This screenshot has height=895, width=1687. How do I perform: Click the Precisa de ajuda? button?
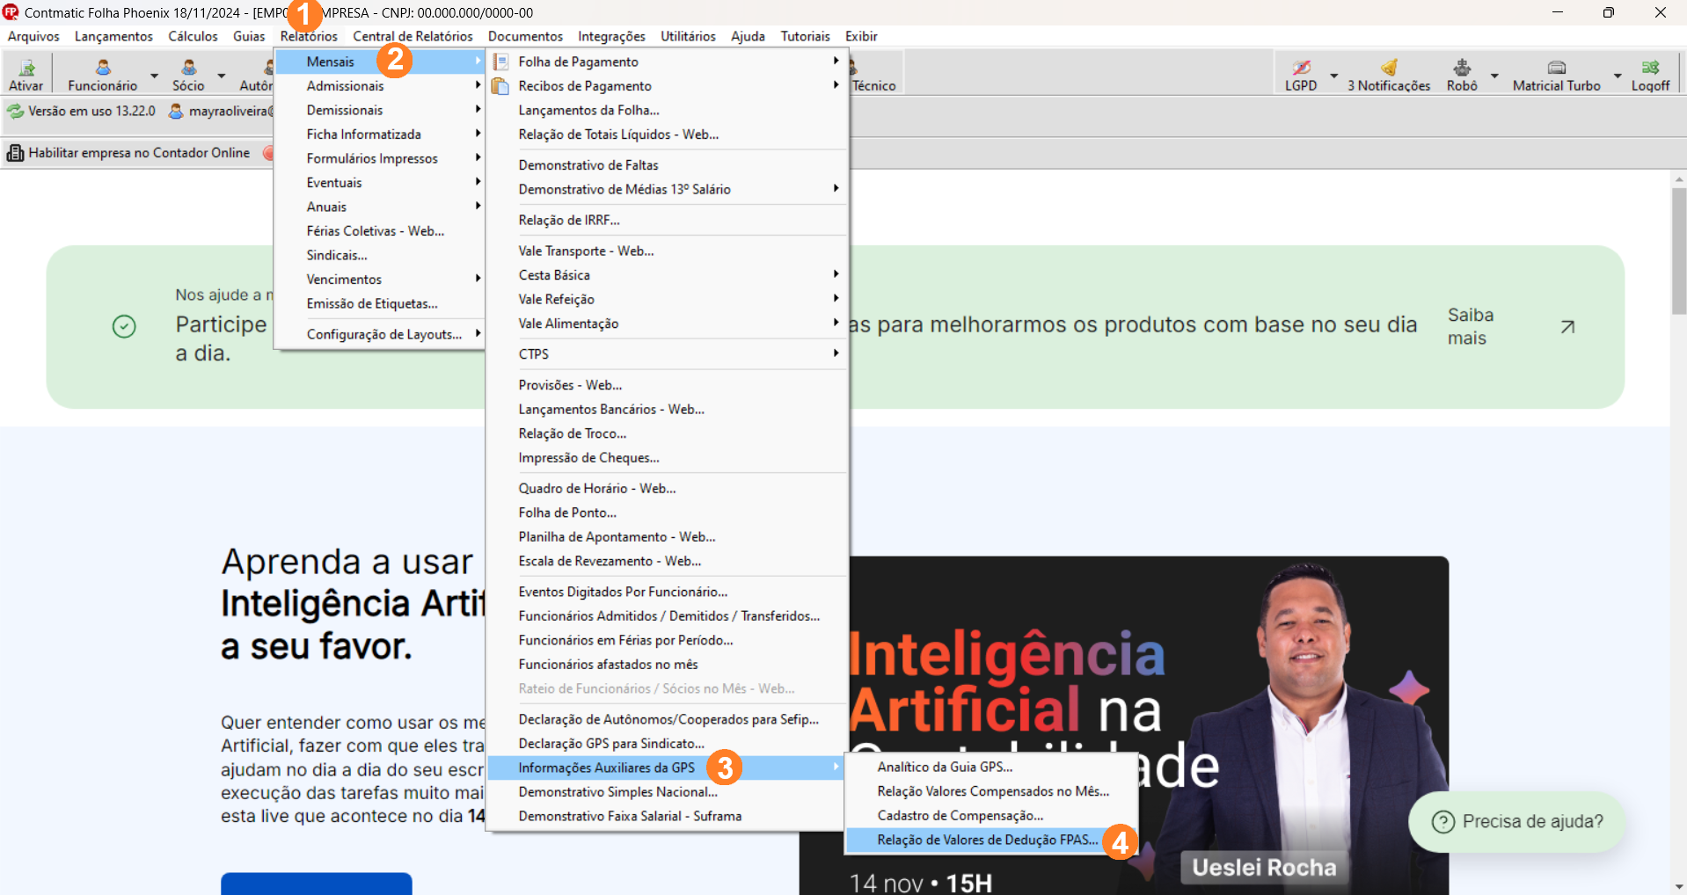coord(1517,822)
